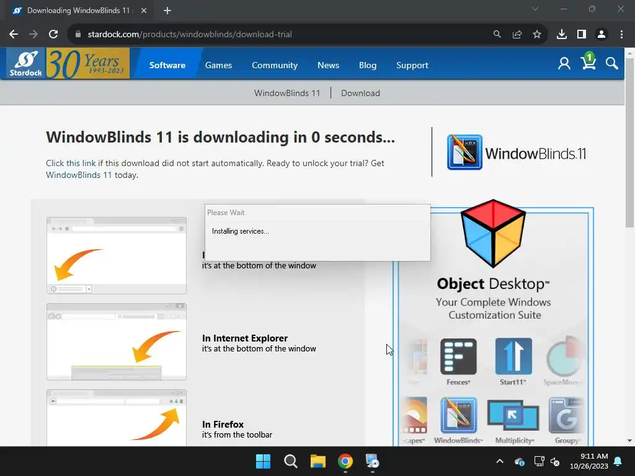
Task: Click the network status tray icon
Action: (539, 461)
